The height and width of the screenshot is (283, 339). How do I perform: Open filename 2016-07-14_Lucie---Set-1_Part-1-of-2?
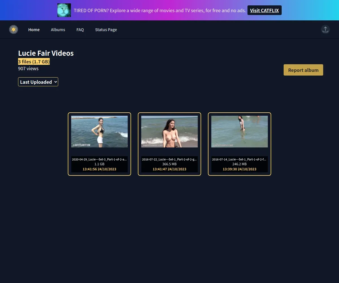coord(240,159)
